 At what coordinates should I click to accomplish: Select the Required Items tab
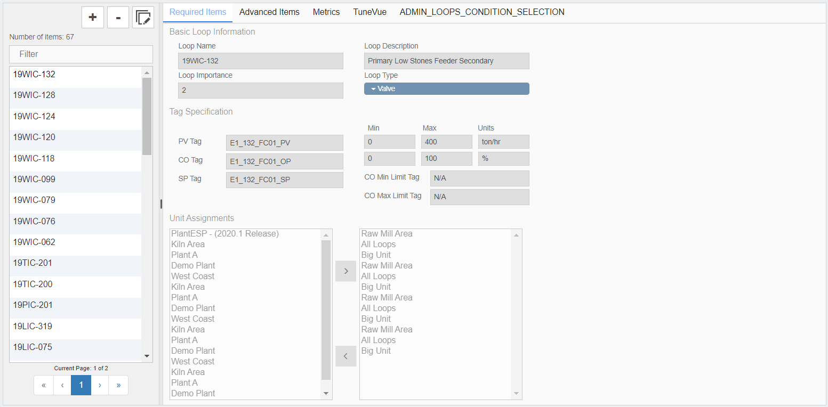coord(198,12)
